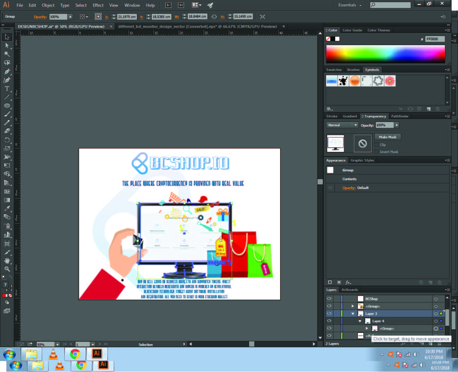Toggle visibility of BCShop layer item
The width and height of the screenshot is (458, 372).
tap(329, 299)
